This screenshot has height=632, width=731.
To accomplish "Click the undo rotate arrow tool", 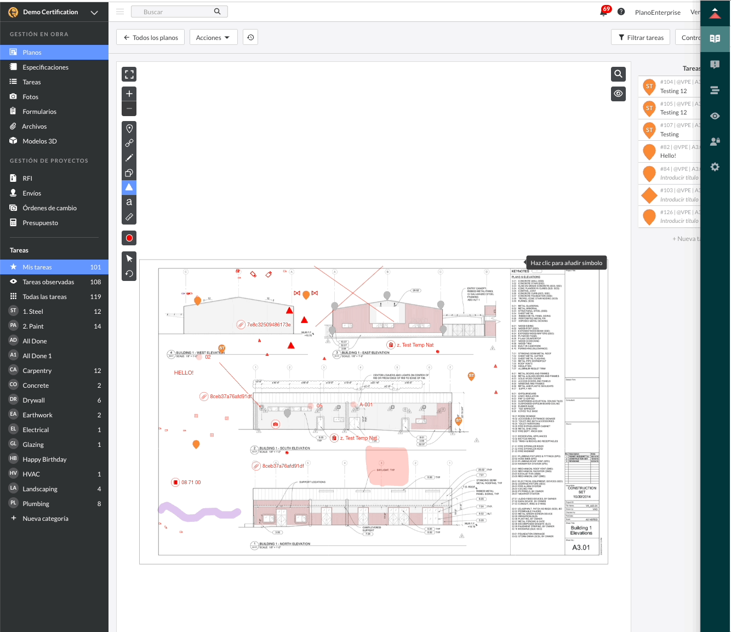I will click(x=129, y=273).
